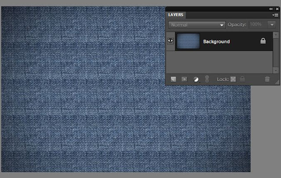Select the LAYERS tab

point(176,15)
